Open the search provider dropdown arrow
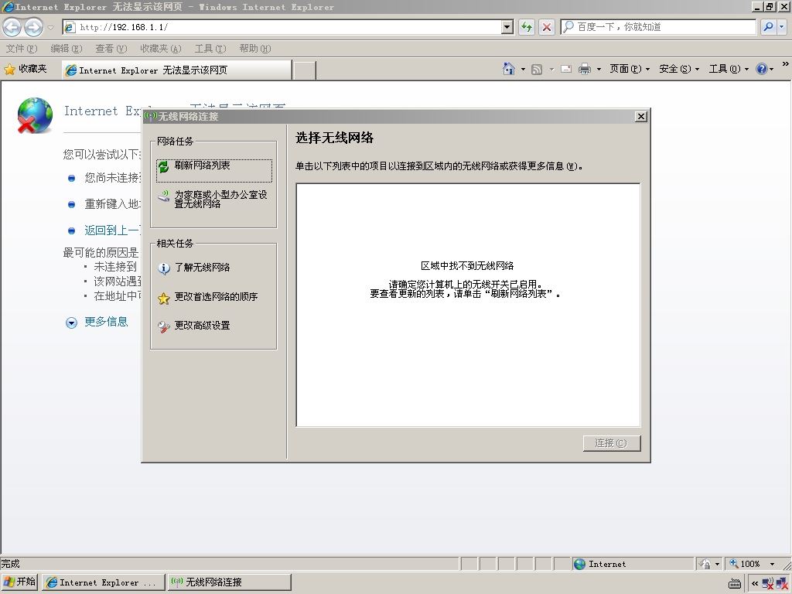 pyautogui.click(x=781, y=27)
